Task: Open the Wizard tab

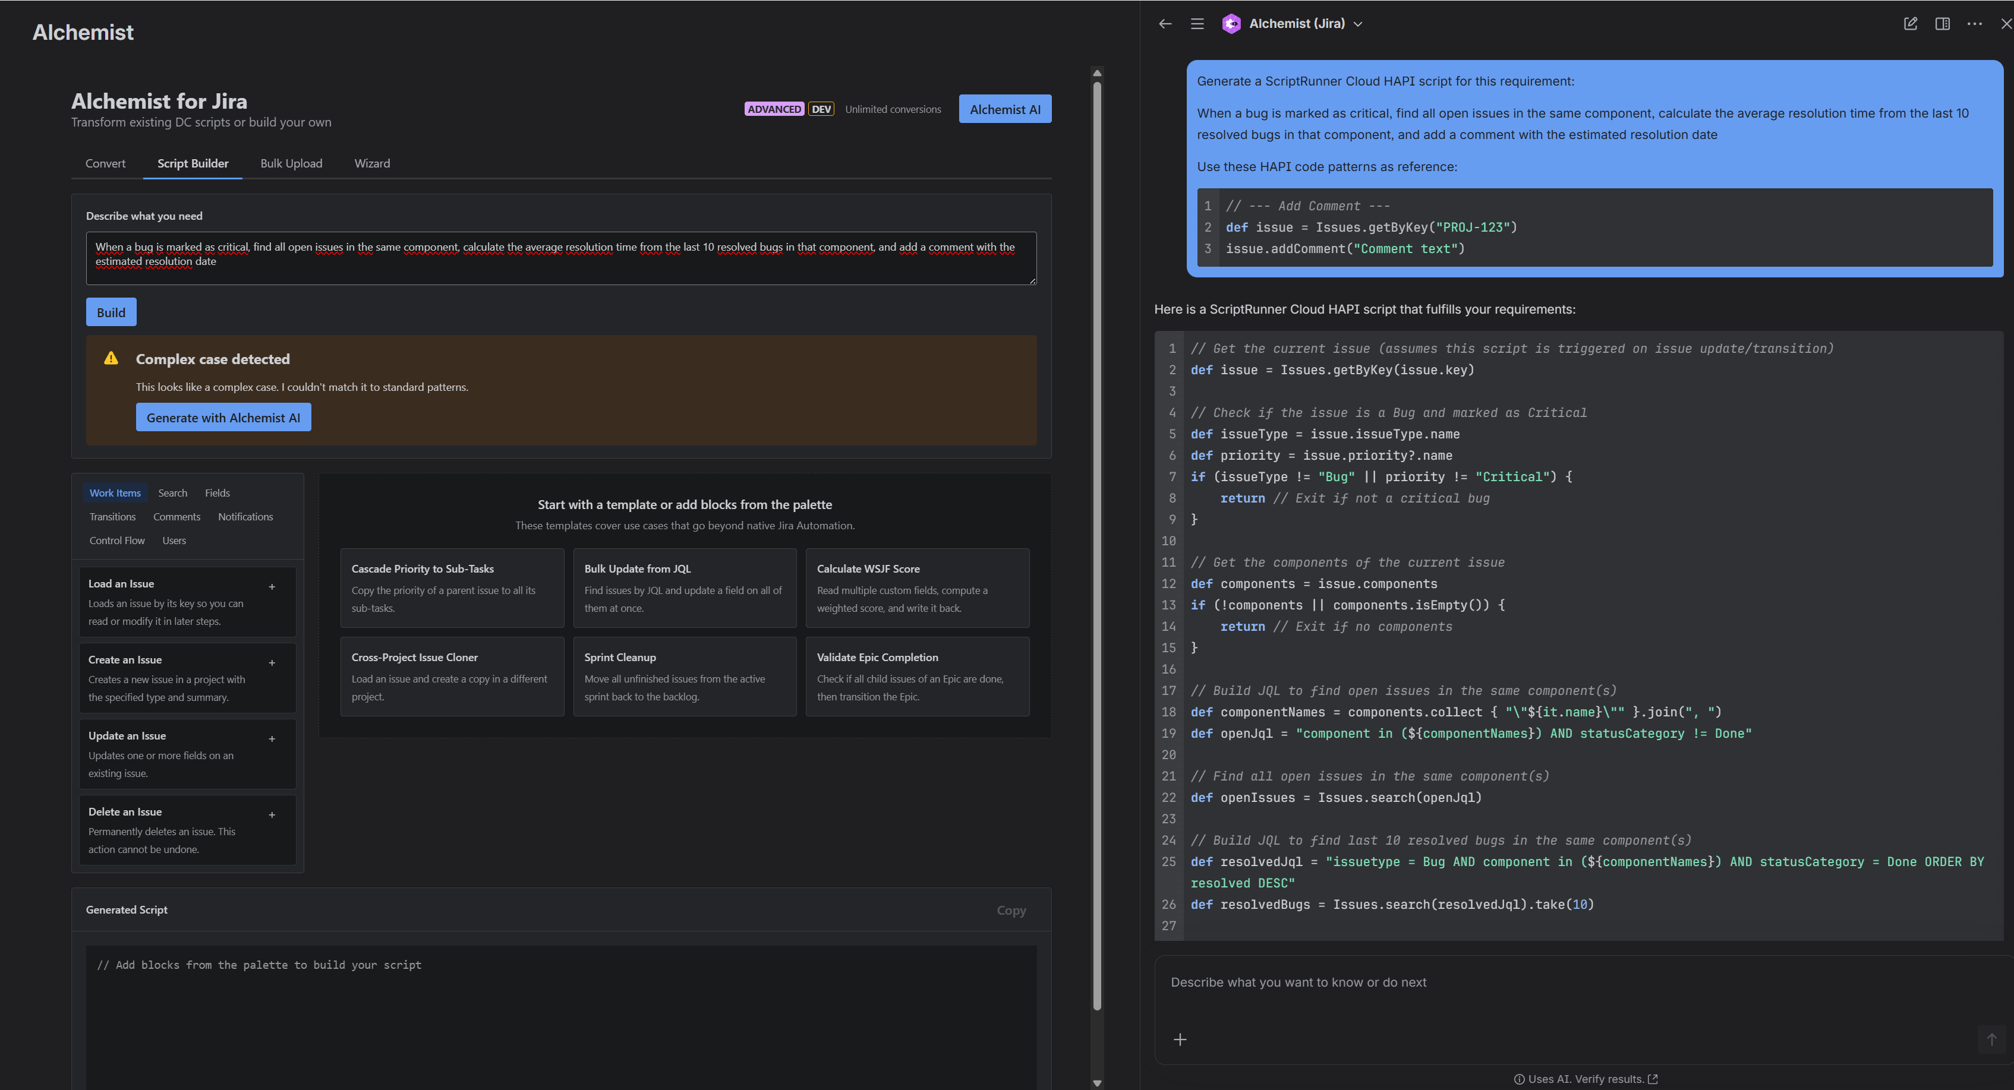Action: pos(372,163)
